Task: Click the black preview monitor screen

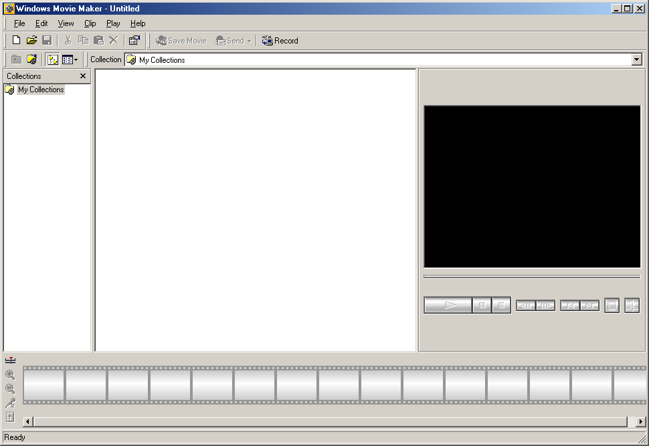Action: click(x=532, y=187)
